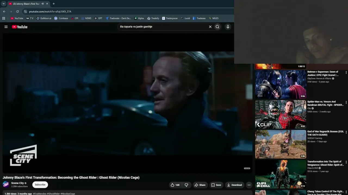Open the Tradesea bookmark

(x=199, y=18)
